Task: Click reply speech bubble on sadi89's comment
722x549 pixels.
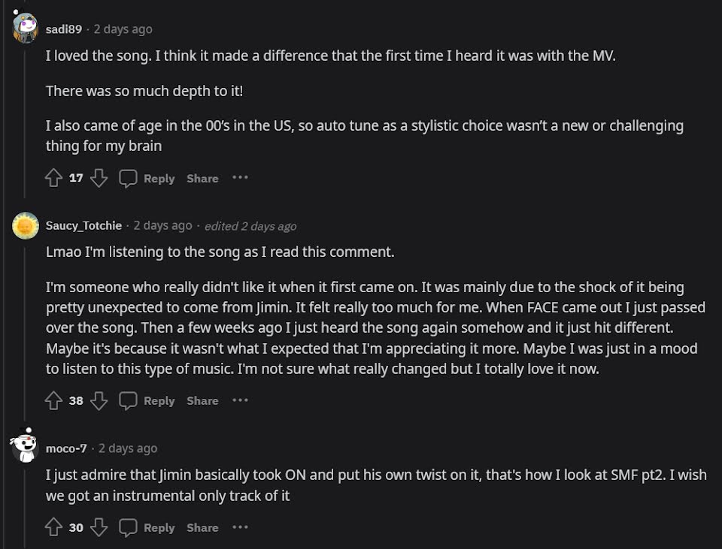Action: 129,178
